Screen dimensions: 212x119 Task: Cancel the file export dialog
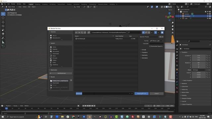(156, 94)
